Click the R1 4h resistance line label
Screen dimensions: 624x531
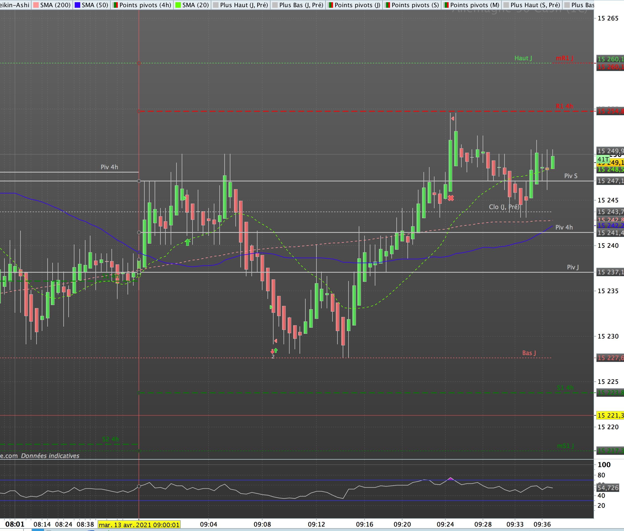(x=565, y=106)
